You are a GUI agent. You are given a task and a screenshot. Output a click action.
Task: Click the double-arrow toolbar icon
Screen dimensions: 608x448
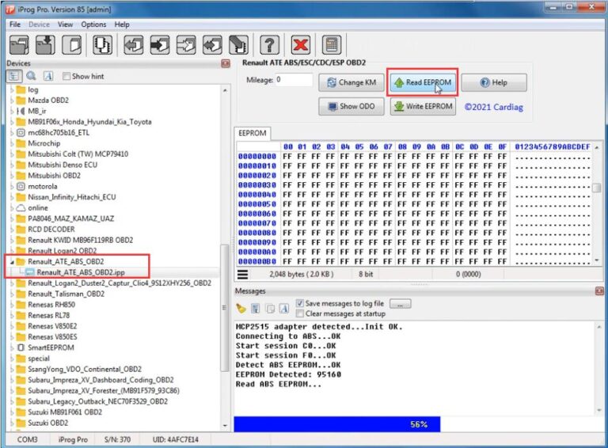click(212, 44)
